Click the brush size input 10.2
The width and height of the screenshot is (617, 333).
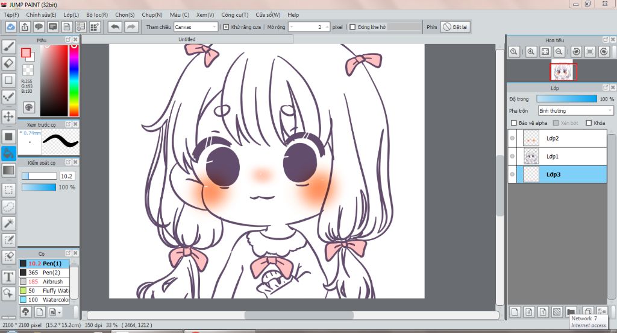(x=66, y=176)
